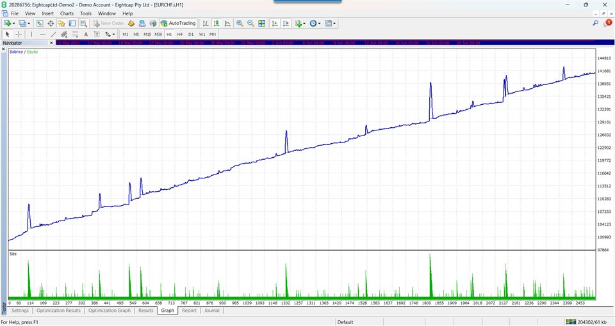Select the horizontal line tool
Screen dimensions: 615x326
click(42, 34)
